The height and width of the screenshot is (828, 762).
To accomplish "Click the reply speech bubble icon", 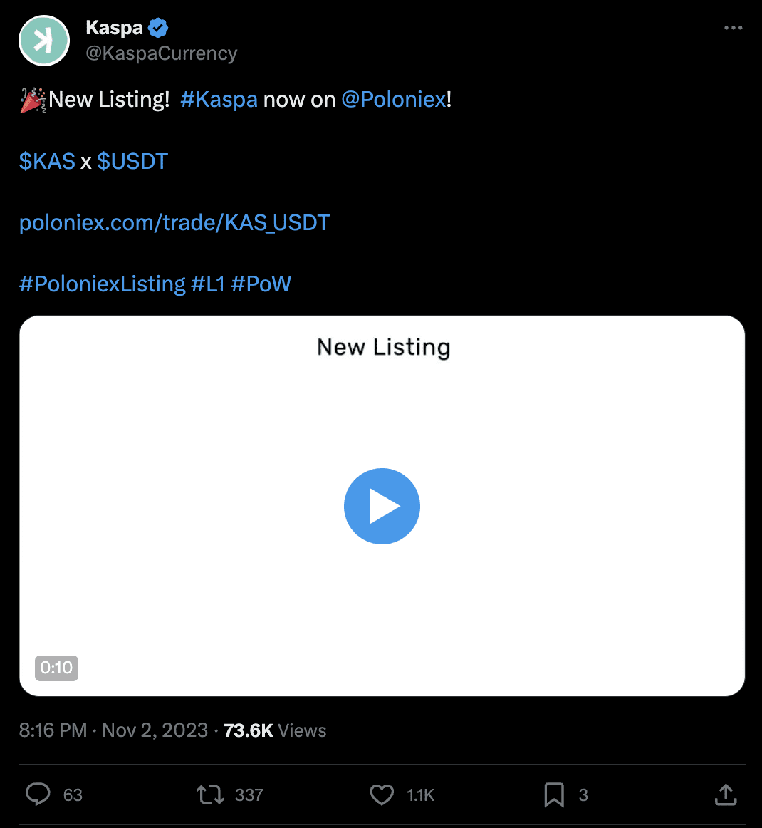I will pos(38,795).
